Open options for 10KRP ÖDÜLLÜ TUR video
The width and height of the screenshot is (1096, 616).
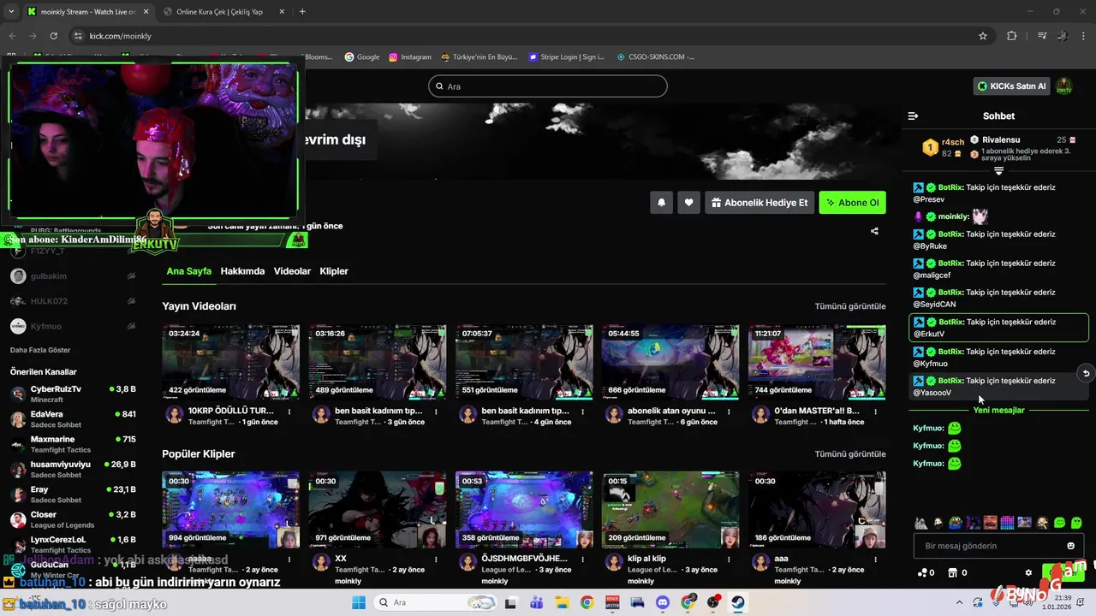289,412
